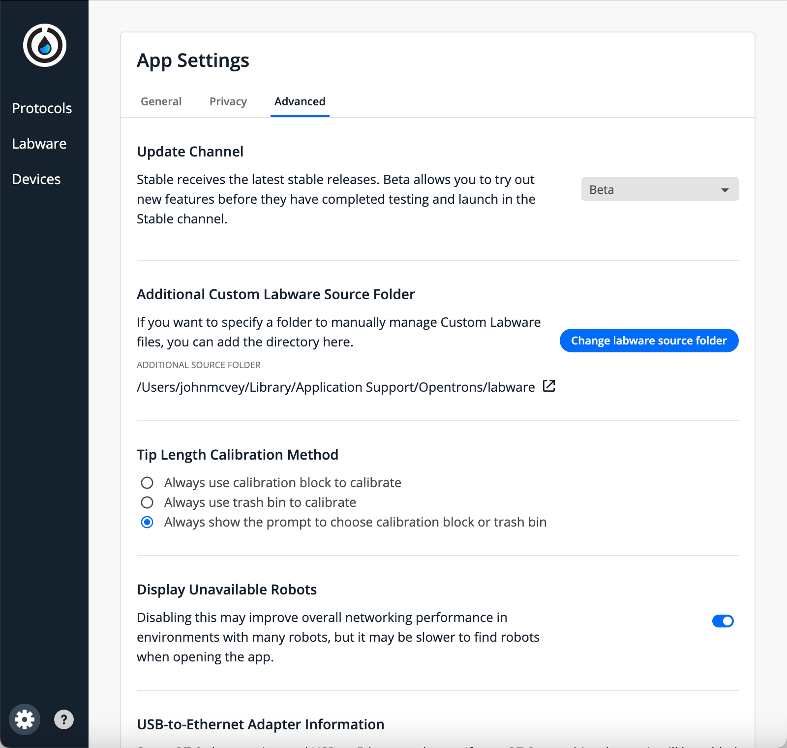
Task: Click the Change labware source folder button
Action: point(648,340)
